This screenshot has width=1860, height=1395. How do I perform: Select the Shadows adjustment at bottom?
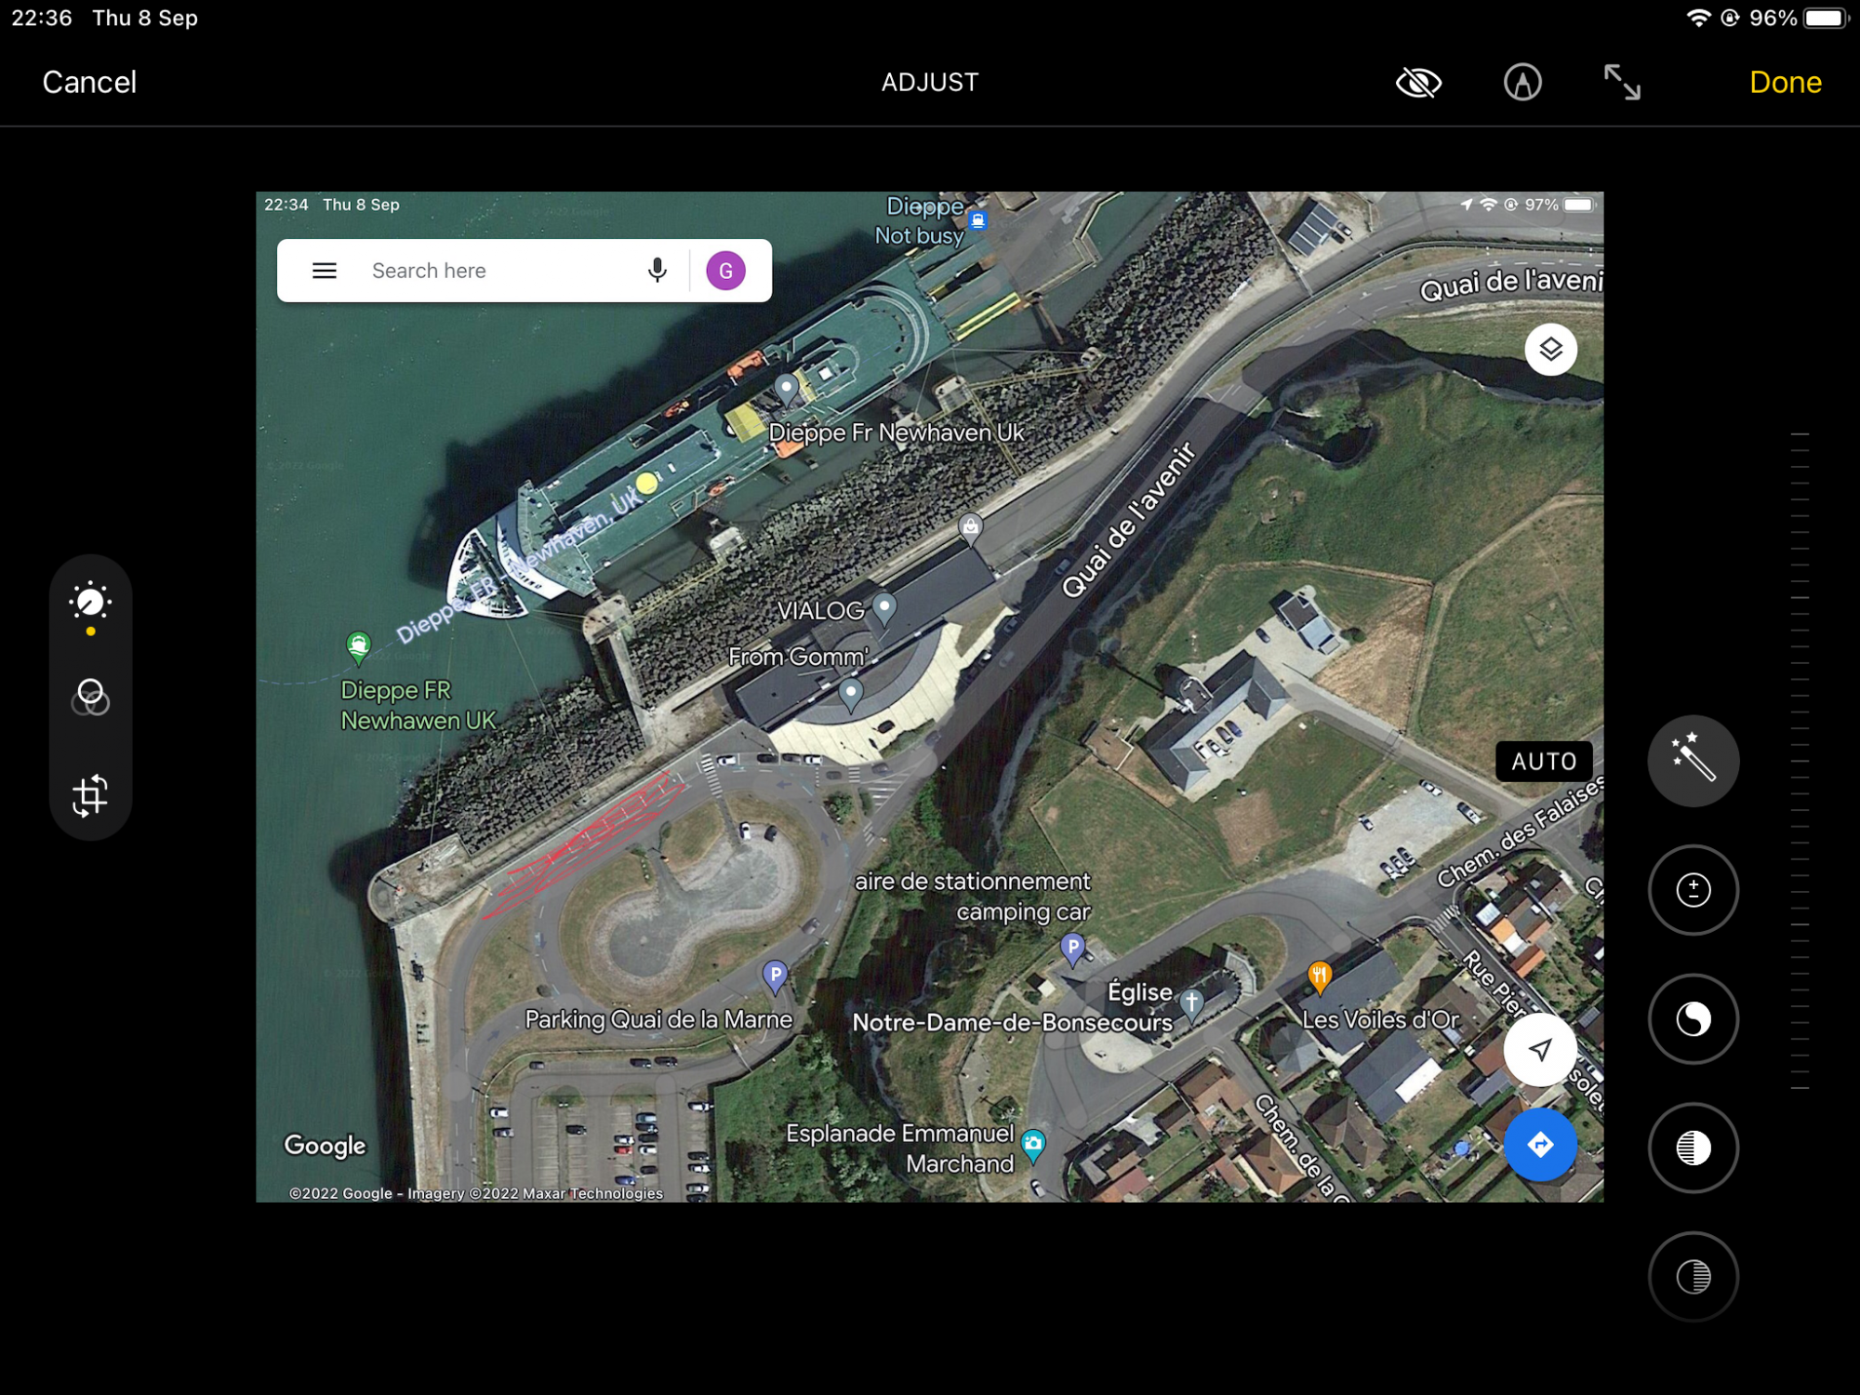pyautogui.click(x=1693, y=1276)
